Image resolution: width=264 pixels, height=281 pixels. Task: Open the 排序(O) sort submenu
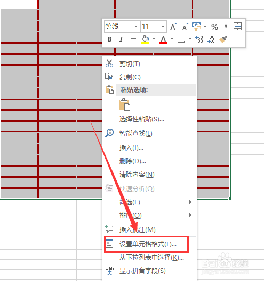pos(150,215)
